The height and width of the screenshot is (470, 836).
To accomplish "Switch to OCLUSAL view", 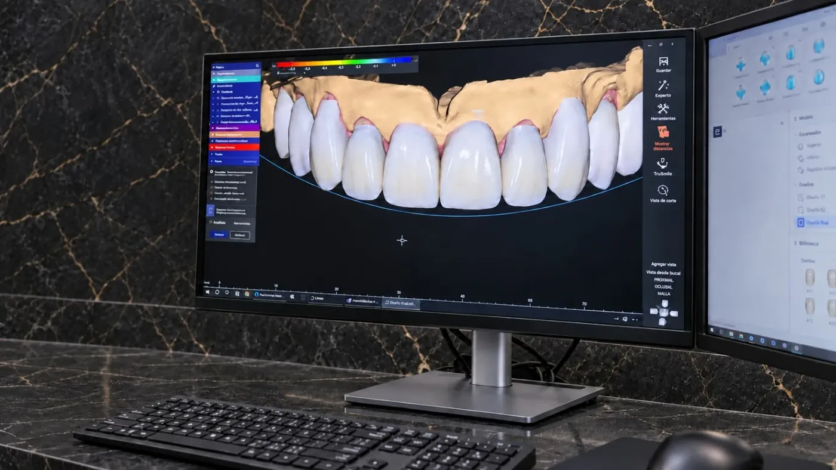I will (663, 287).
